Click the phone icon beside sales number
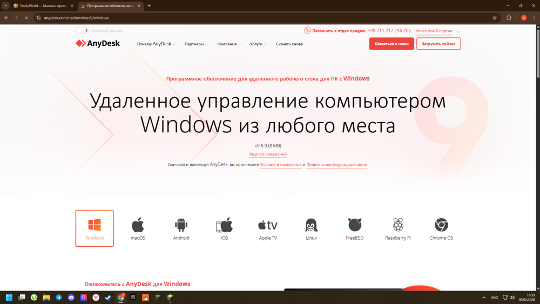The image size is (540, 304). (307, 31)
